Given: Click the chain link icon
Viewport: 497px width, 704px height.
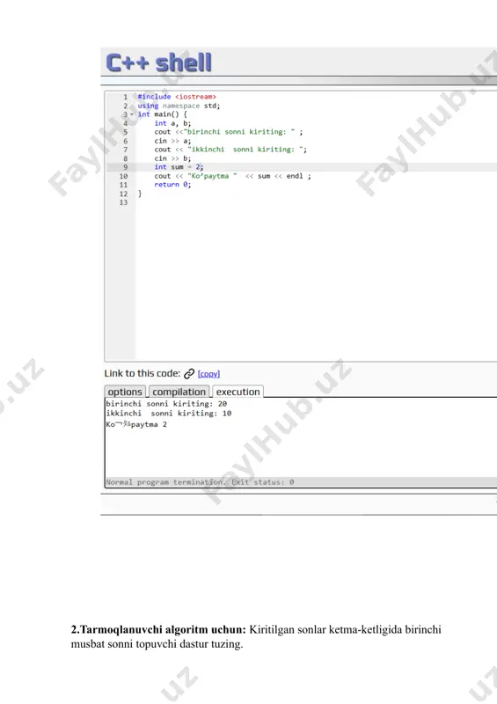Looking at the screenshot, I should pyautogui.click(x=189, y=373).
